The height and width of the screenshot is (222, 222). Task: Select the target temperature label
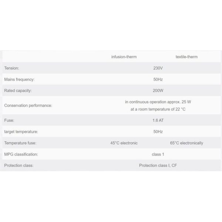21,131
